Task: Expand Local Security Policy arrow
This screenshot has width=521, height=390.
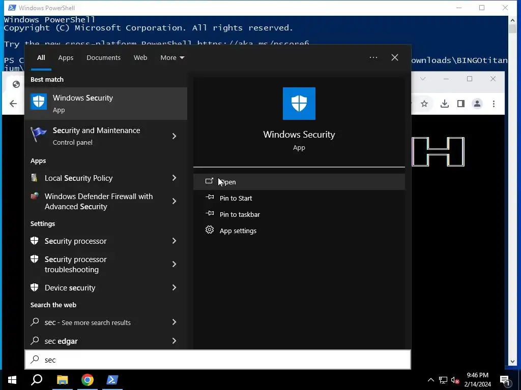Action: (174, 178)
